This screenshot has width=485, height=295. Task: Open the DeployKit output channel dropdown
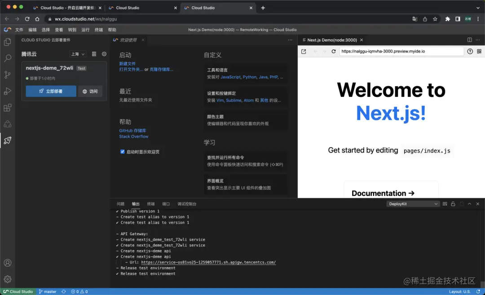(413, 204)
